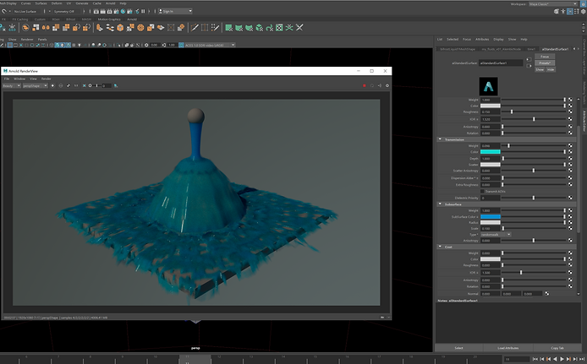Click the map button beside SubSurface Color
587x364 pixels.
click(x=570, y=216)
